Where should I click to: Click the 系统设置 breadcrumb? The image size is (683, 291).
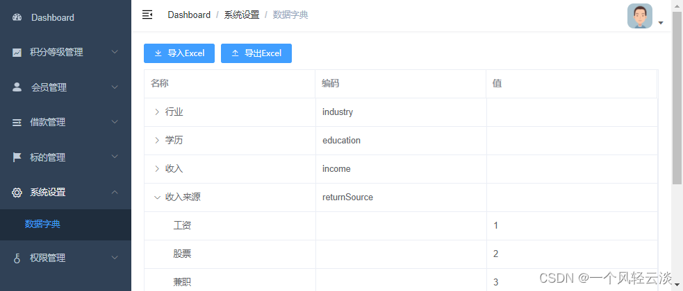[x=242, y=15]
